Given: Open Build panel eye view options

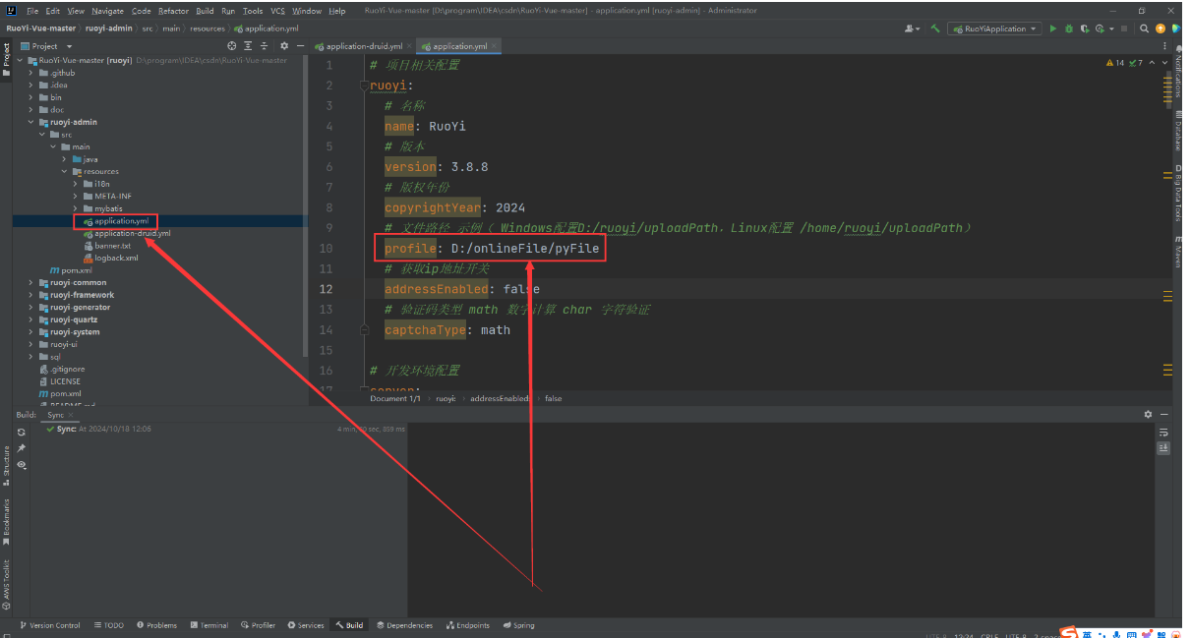Looking at the screenshot, I should coord(22,465).
